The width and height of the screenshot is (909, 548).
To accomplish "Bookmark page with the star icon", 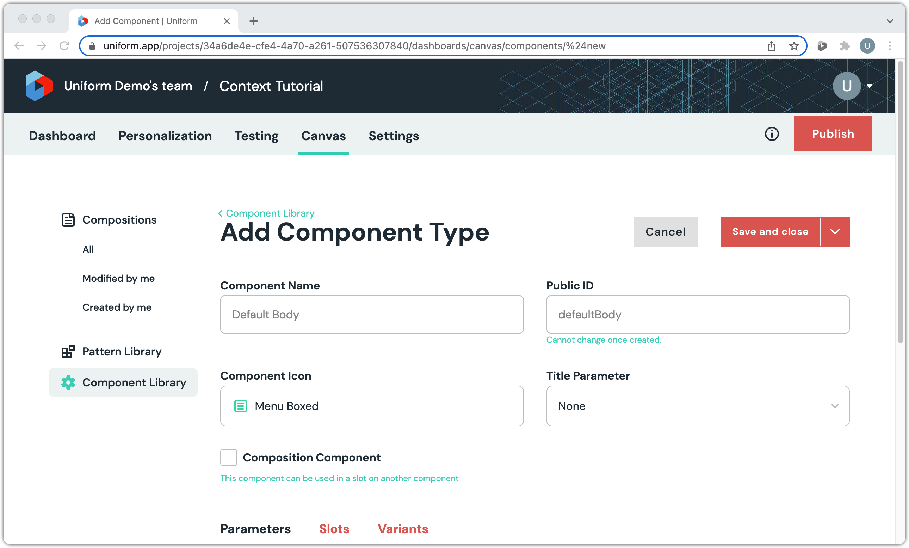I will click(x=793, y=46).
